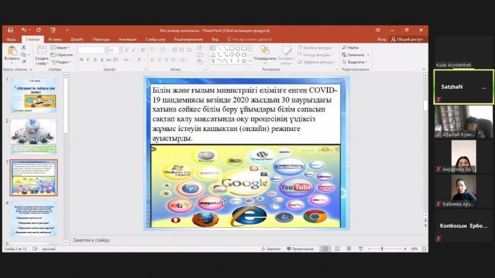Click the Arrange (Упорядочить) icon
This screenshot has width=495, height=278.
click(x=264, y=52)
